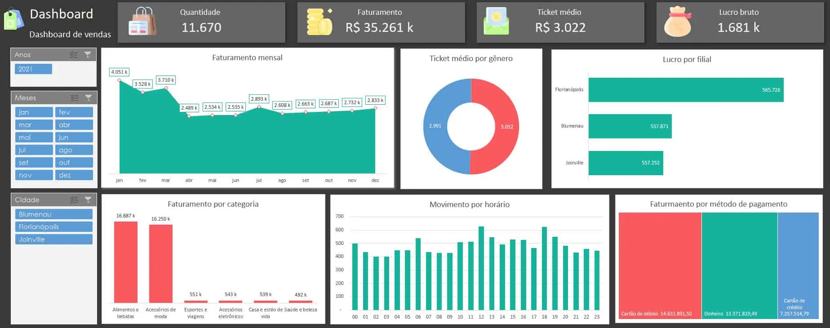Click the Faturamento por categoria chart title
This screenshot has height=328, width=830.
(213, 204)
